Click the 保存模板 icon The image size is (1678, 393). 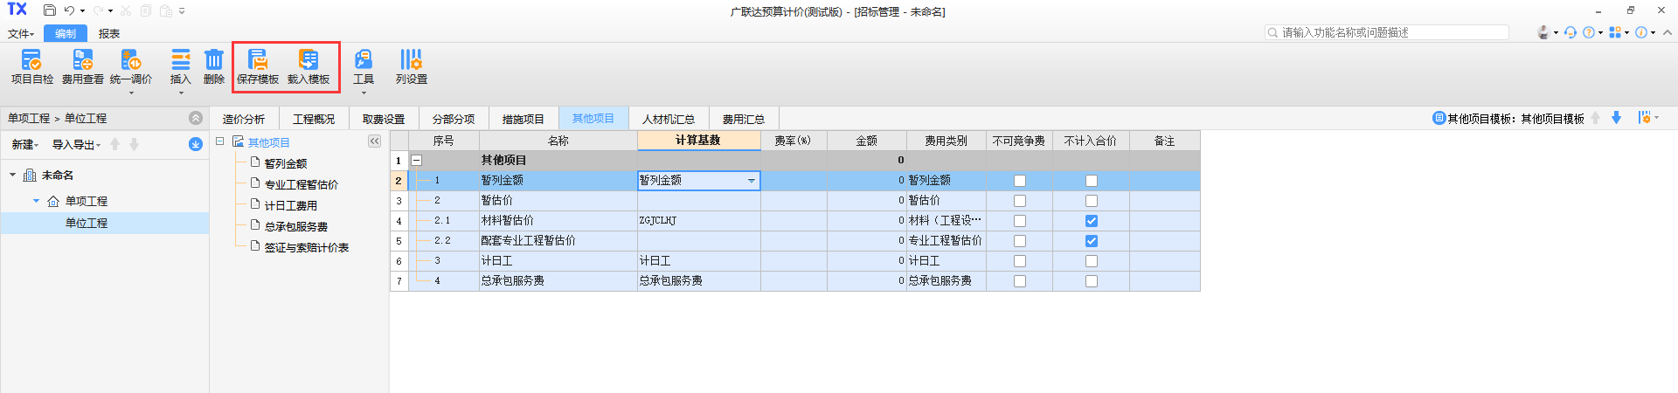pyautogui.click(x=258, y=59)
